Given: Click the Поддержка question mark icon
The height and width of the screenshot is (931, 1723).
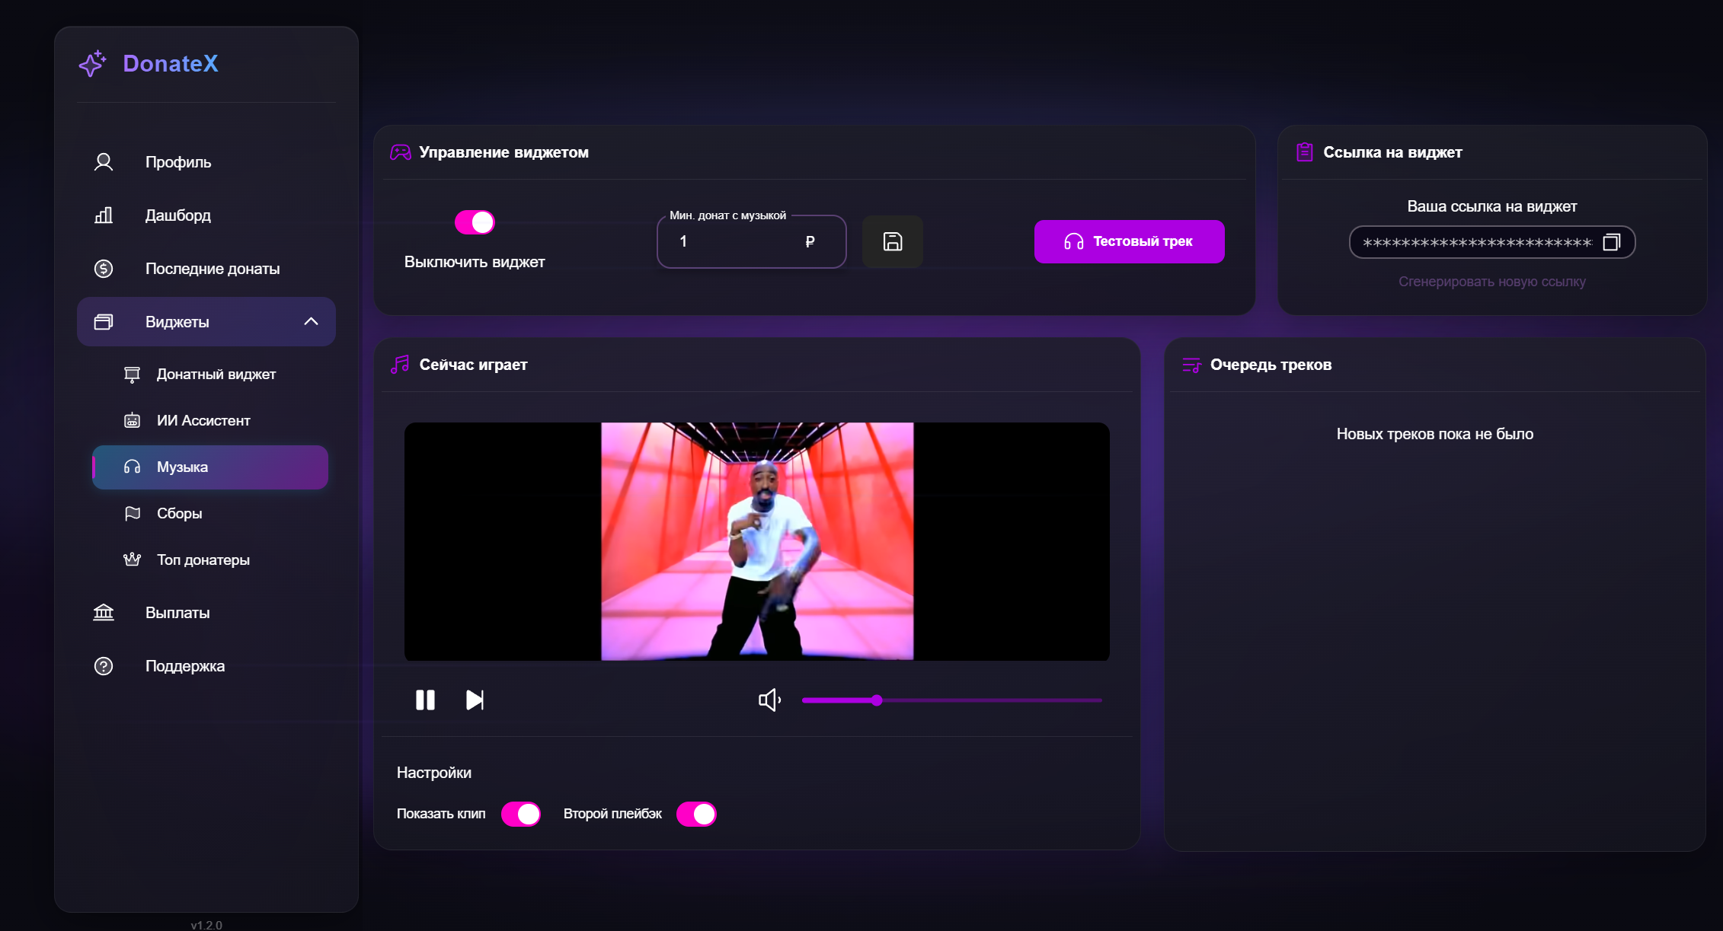Looking at the screenshot, I should (104, 666).
